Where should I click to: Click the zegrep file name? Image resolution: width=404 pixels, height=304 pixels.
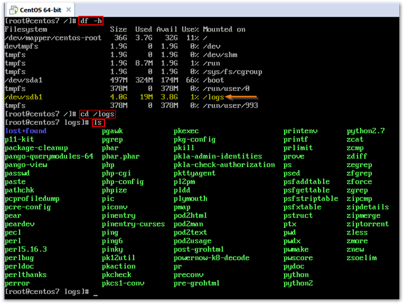tap(359, 165)
